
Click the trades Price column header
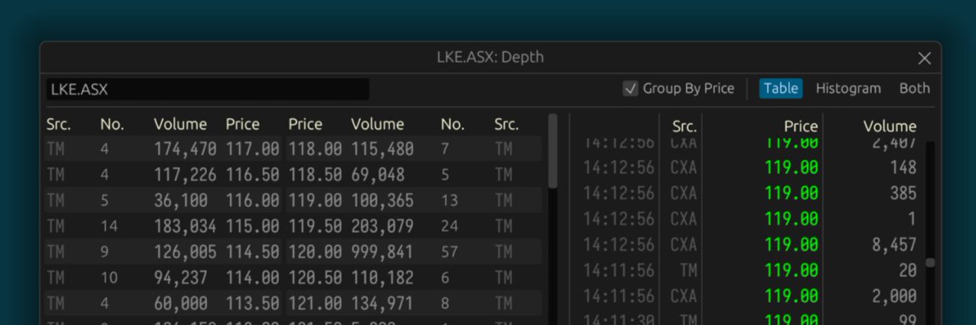800,126
